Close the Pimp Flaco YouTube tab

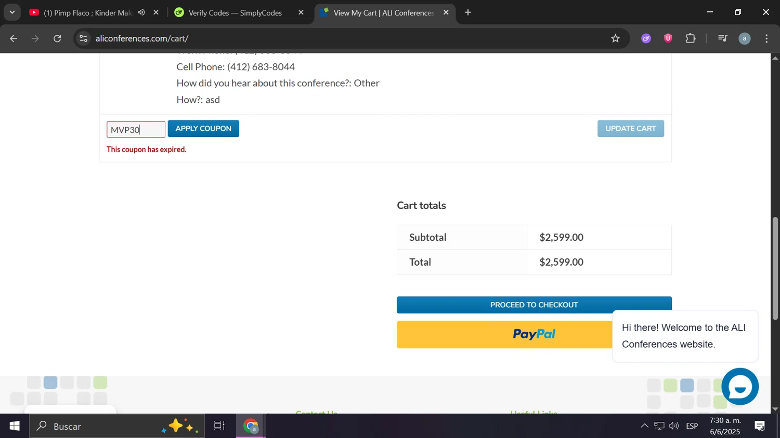click(x=156, y=12)
